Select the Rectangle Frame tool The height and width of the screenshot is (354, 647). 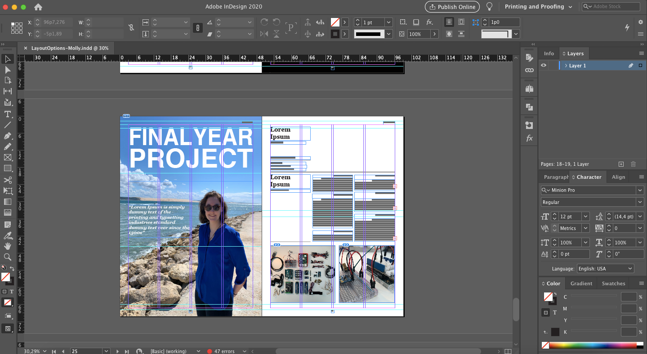click(8, 157)
